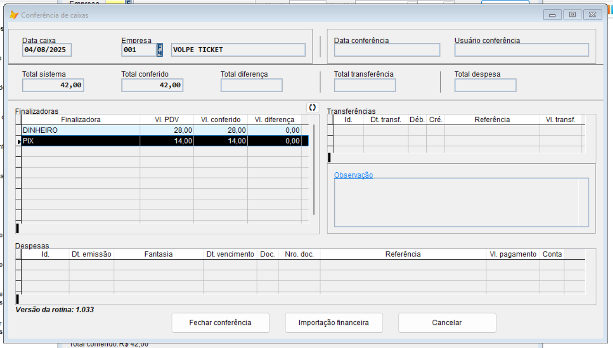
Task: Click the Dt. vencimento header in Despesas
Action: point(230,254)
